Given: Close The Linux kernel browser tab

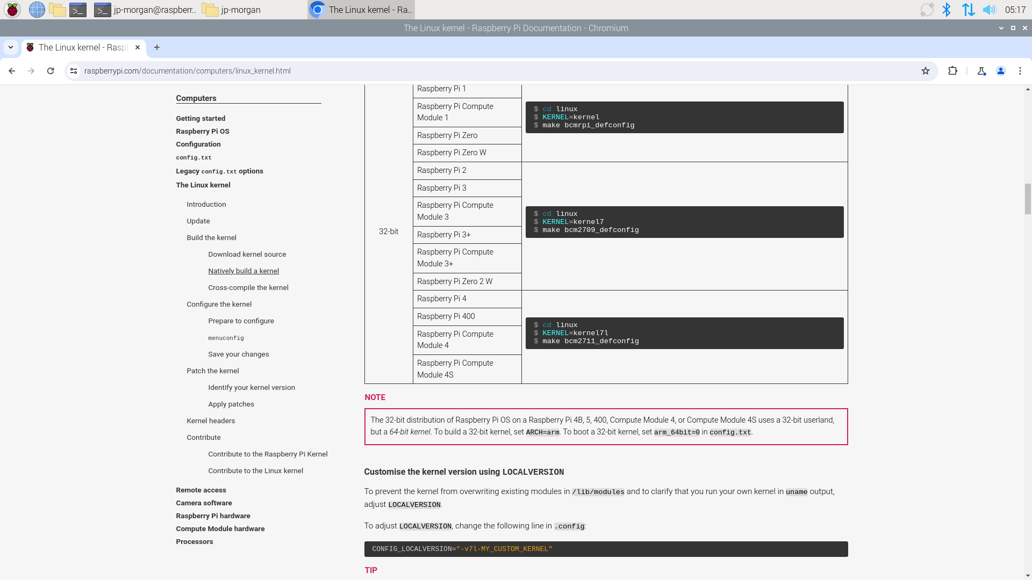Looking at the screenshot, I should [138, 47].
